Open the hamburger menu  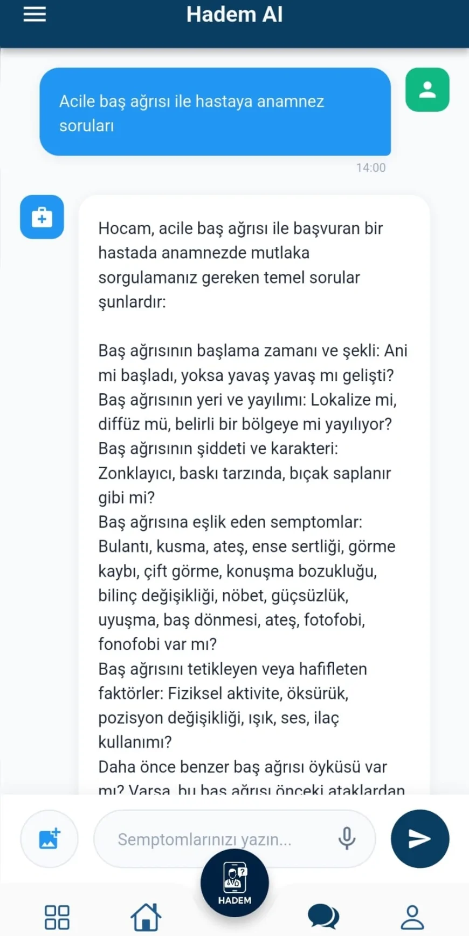pyautogui.click(x=35, y=15)
